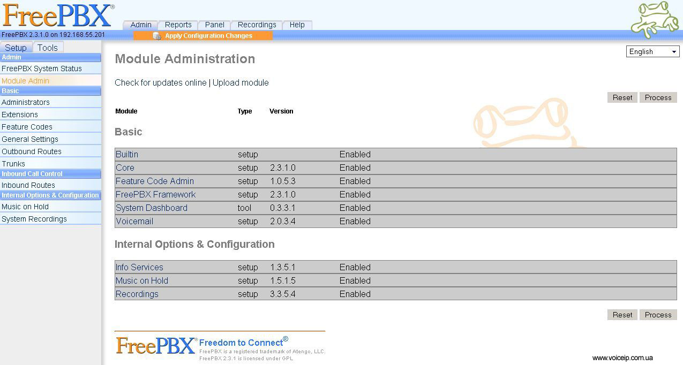Open Inbound Routes in sidebar
This screenshot has width=683, height=365.
click(x=50, y=185)
